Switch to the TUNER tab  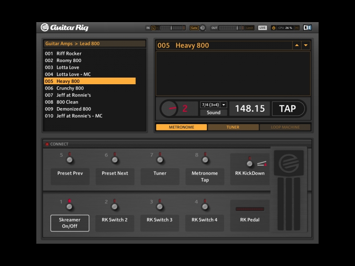(x=233, y=127)
